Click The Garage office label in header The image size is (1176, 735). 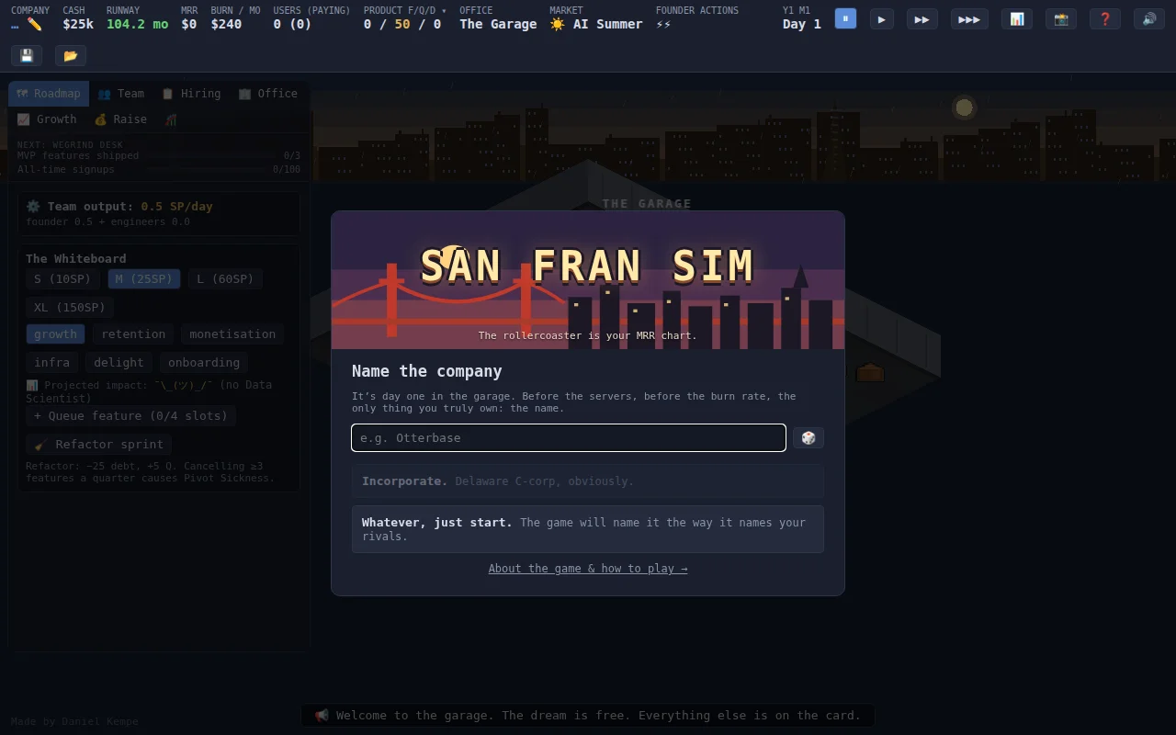(498, 24)
